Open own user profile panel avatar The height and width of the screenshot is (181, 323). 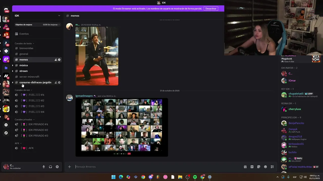pos(6,167)
